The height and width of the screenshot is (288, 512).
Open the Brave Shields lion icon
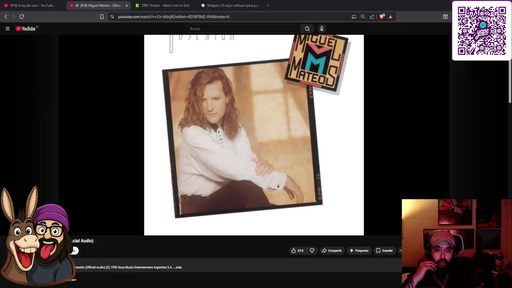click(382, 17)
